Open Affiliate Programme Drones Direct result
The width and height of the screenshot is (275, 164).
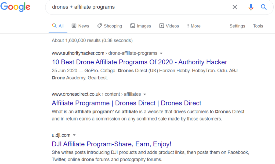(x=126, y=103)
